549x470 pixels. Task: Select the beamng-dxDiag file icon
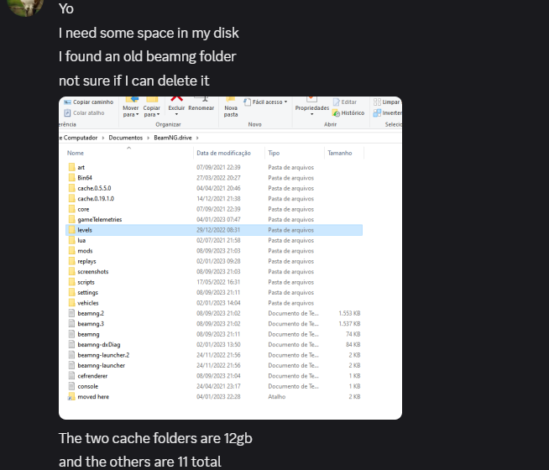[x=72, y=344]
